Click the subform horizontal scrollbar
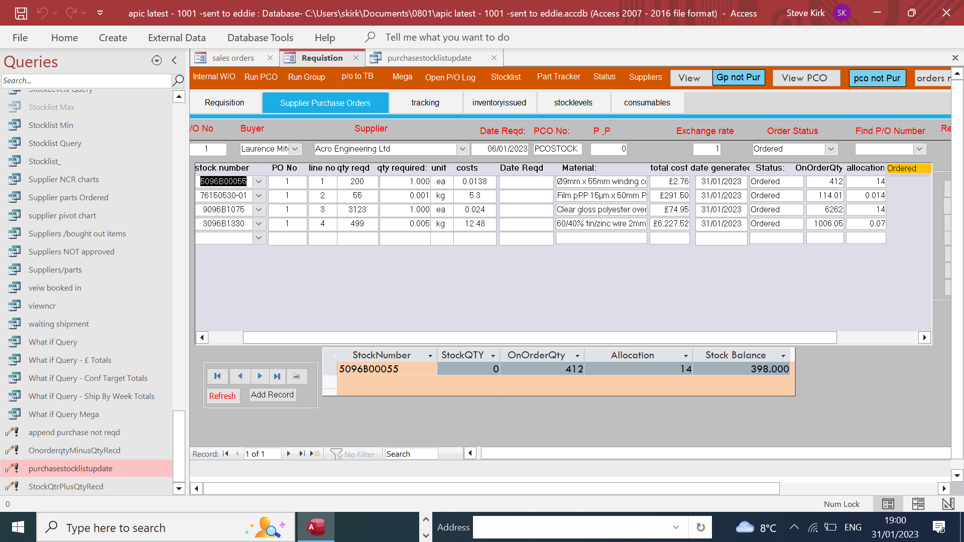 540,337
